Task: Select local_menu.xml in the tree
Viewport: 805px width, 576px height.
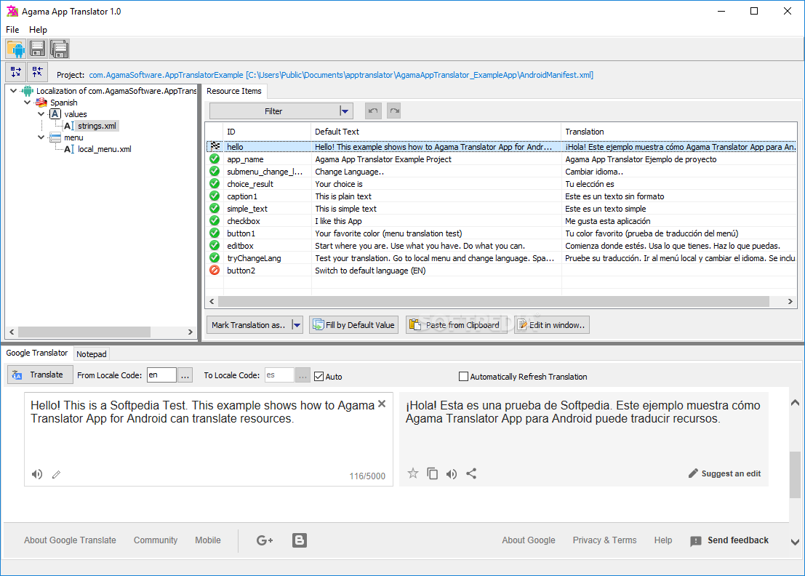Action: 104,149
